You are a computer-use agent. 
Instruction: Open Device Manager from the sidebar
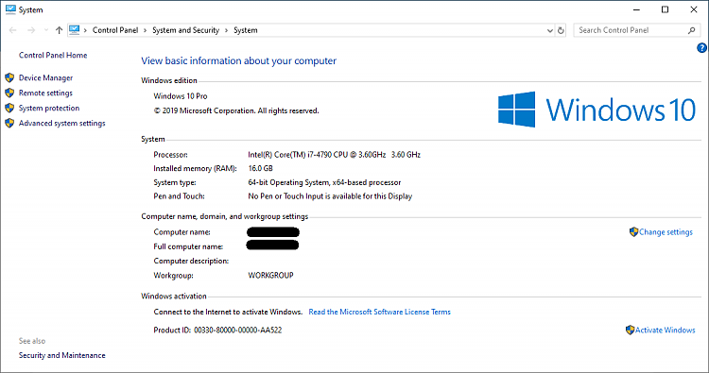45,78
